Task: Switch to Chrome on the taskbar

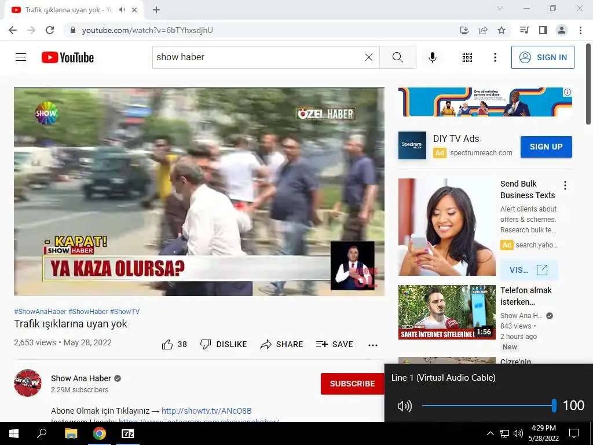Action: coord(100,433)
